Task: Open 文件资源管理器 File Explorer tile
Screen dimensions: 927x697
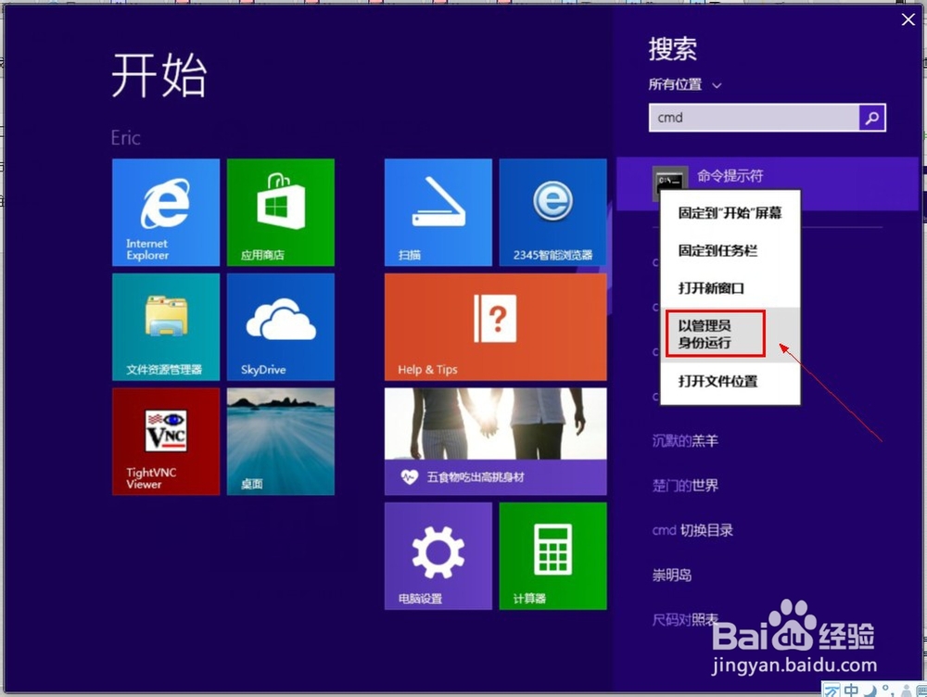Action: [x=165, y=326]
